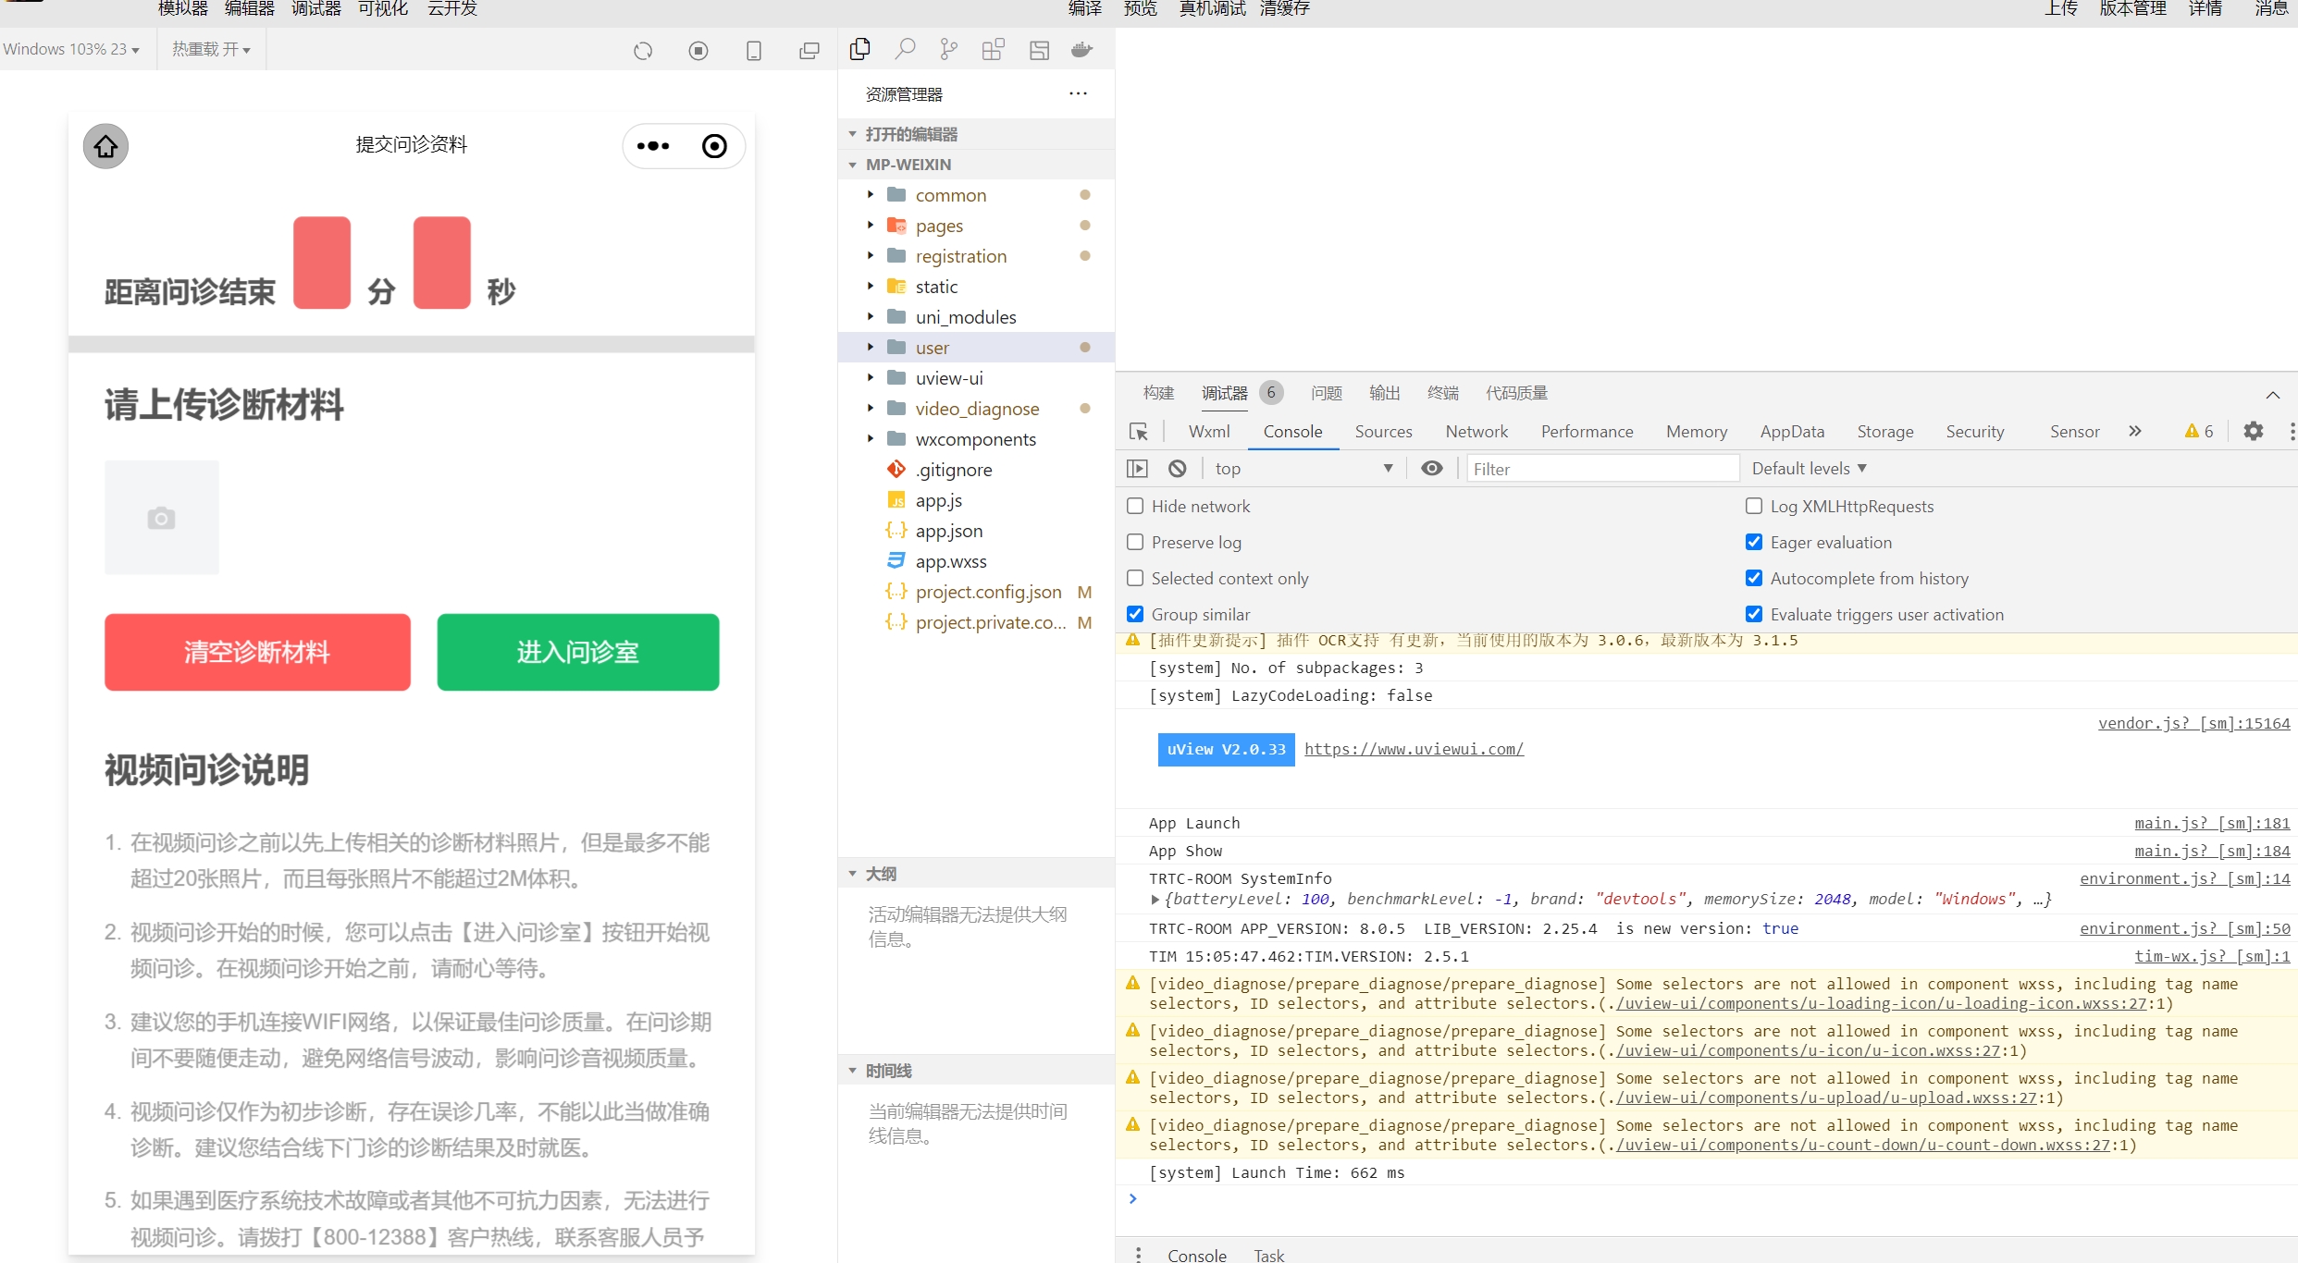Check Hide network checkbox
This screenshot has height=1263, width=2298.
[x=1135, y=506]
